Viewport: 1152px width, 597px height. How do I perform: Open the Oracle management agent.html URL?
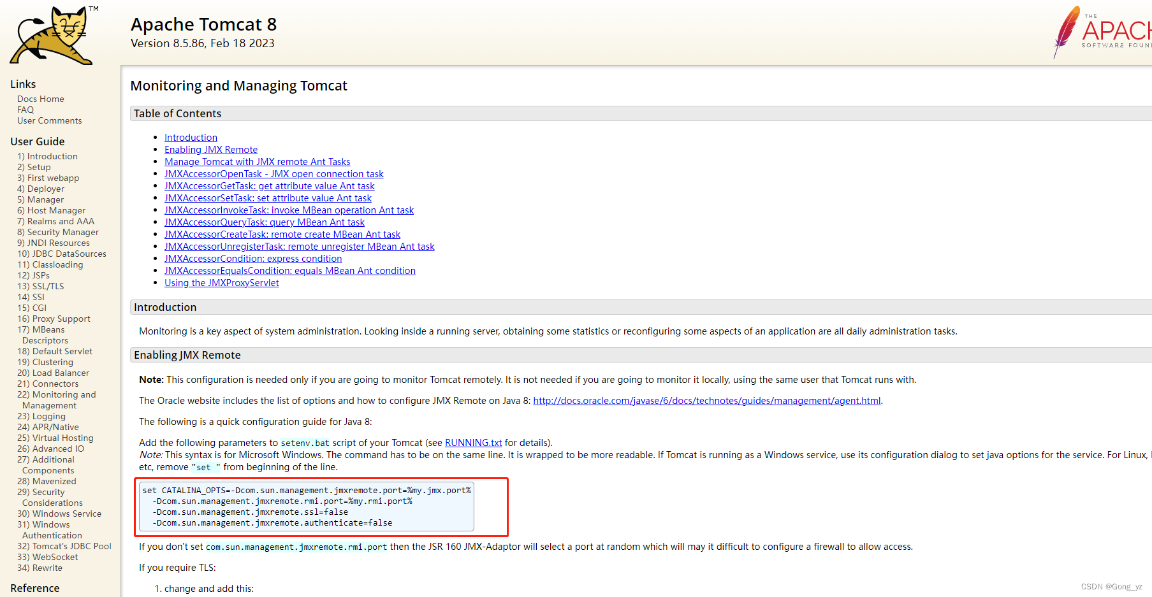click(707, 400)
